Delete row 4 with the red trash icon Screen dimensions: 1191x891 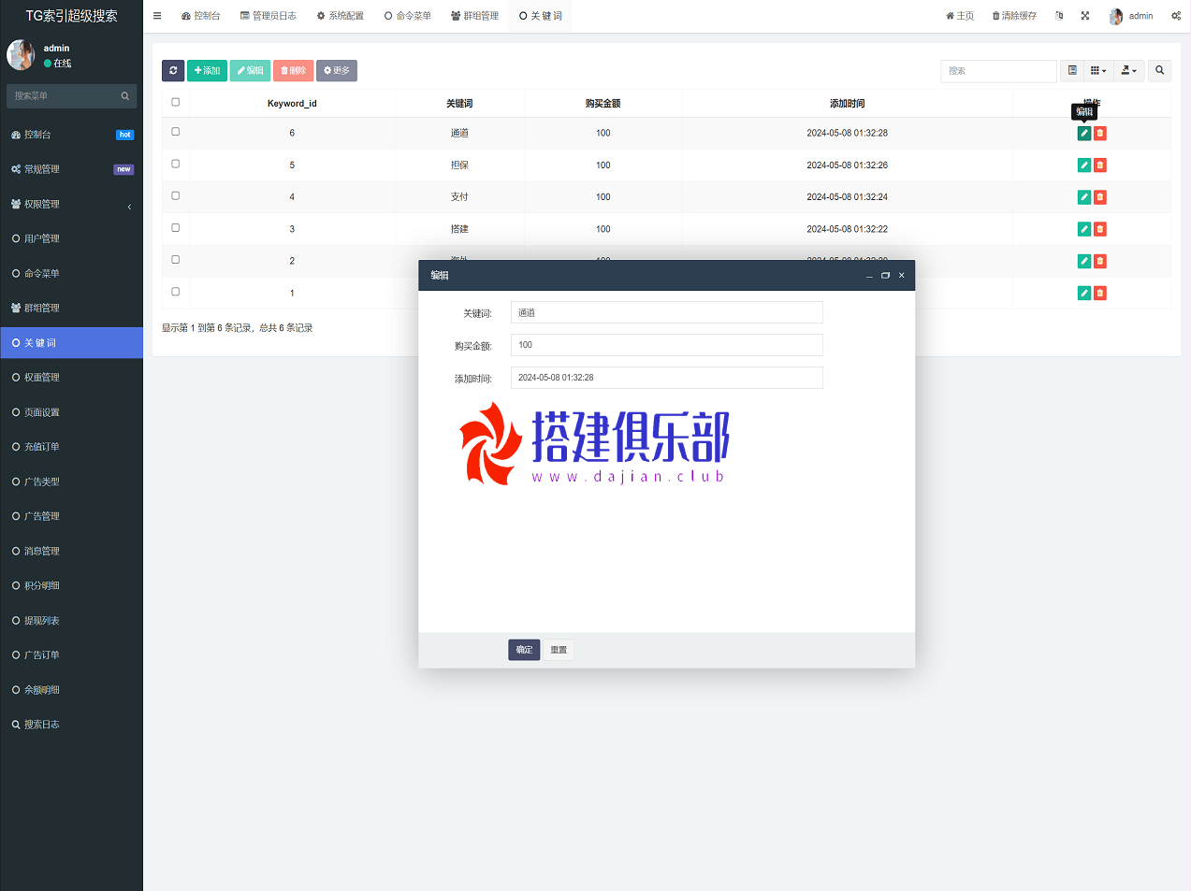[x=1100, y=197]
